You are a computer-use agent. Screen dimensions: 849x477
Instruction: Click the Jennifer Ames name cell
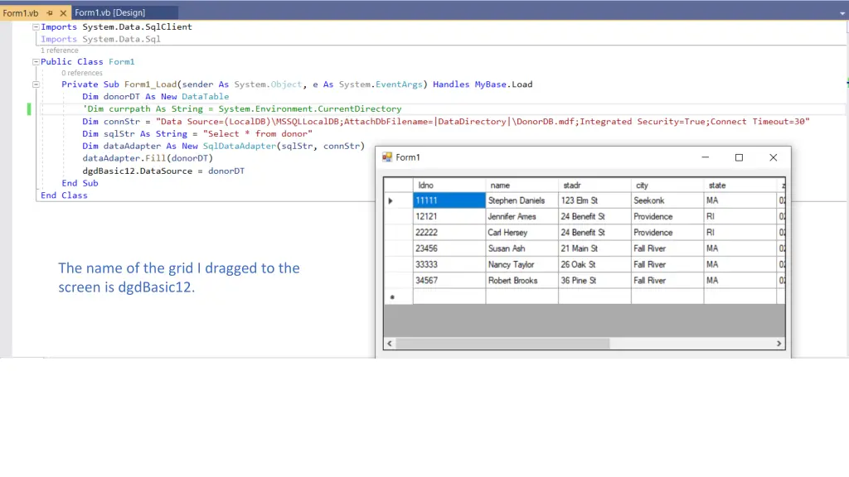pos(522,216)
